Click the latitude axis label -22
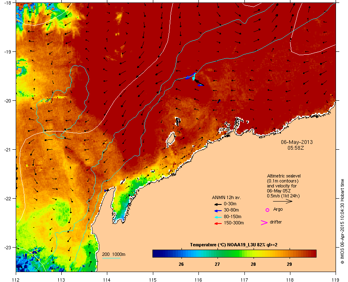 tap(7, 199)
